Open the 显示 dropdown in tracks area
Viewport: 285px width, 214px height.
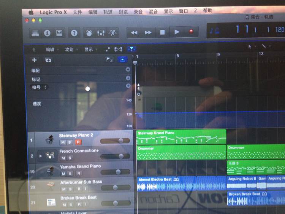tap(91, 50)
